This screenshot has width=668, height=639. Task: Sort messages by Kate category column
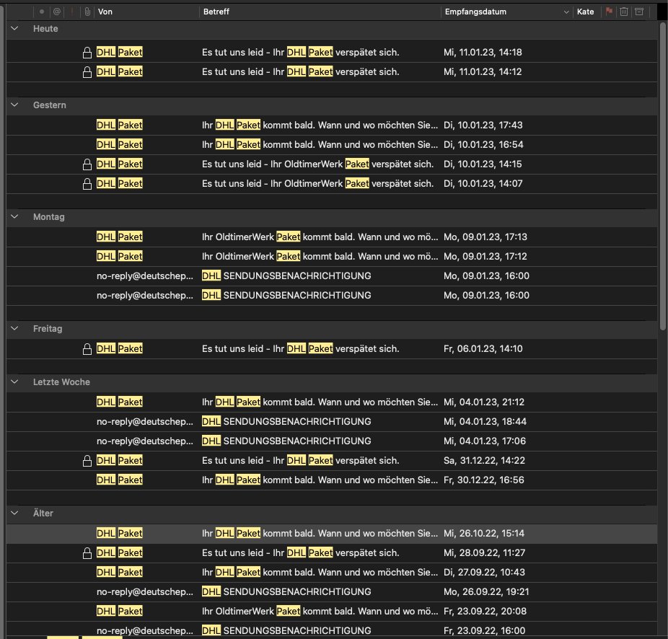click(x=585, y=12)
